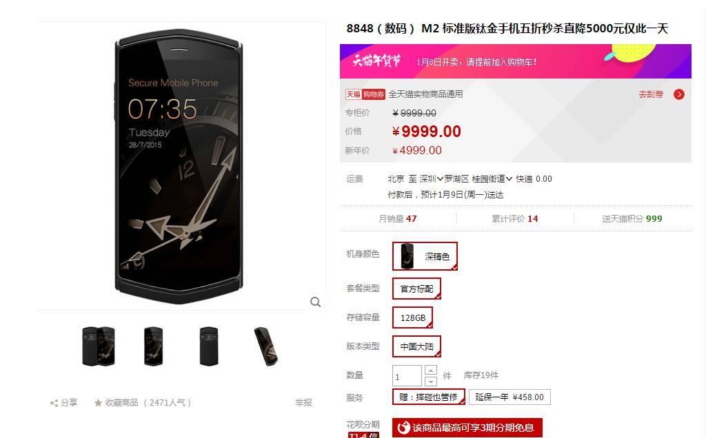Click the share icon below thumbnails
Screen dimensions: 706x438
[x=54, y=403]
